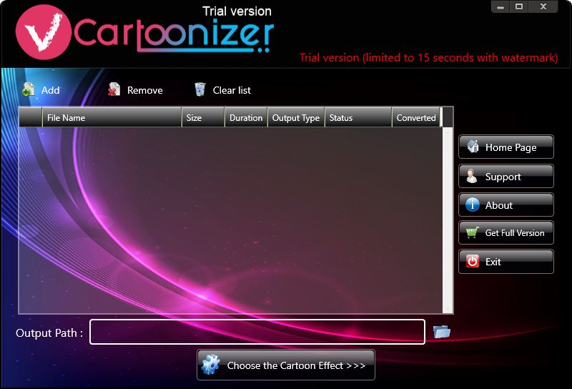Click the file list vertical scrollbar

tap(448, 220)
